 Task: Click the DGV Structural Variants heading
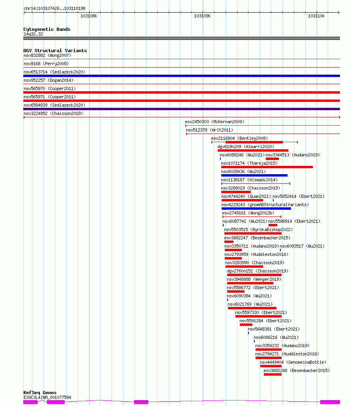click(55, 51)
